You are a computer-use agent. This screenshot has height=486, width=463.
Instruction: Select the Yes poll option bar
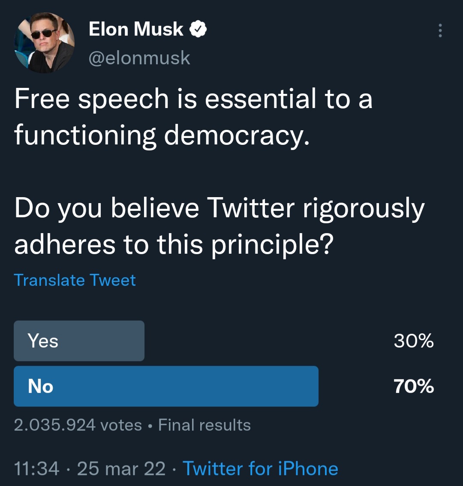[x=79, y=341]
